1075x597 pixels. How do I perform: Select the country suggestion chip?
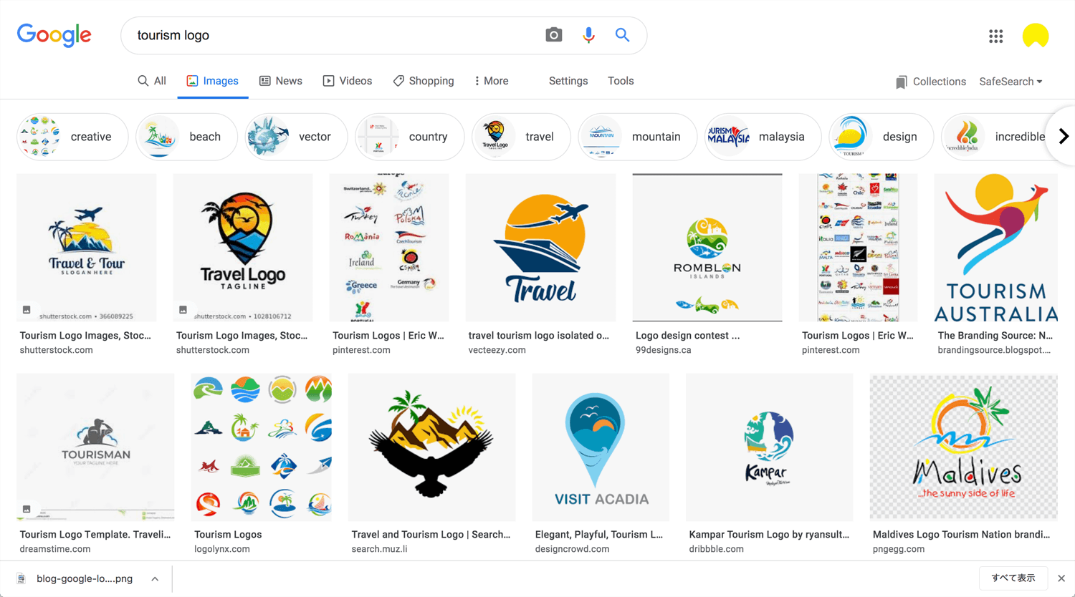(x=409, y=137)
